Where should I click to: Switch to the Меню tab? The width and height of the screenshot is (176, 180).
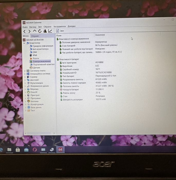coord(26,36)
